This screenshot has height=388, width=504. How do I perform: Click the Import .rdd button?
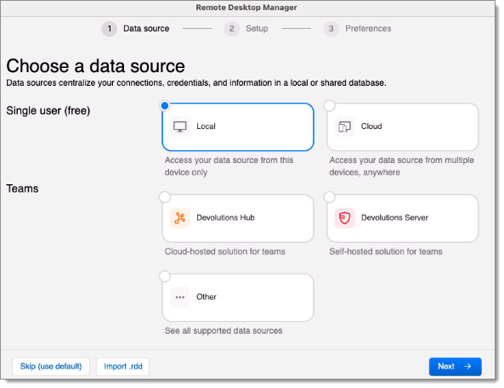tap(122, 367)
